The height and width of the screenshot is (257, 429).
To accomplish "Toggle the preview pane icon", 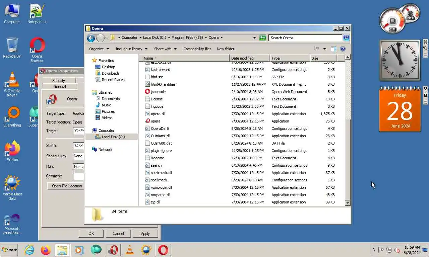I will pyautogui.click(x=333, y=49).
